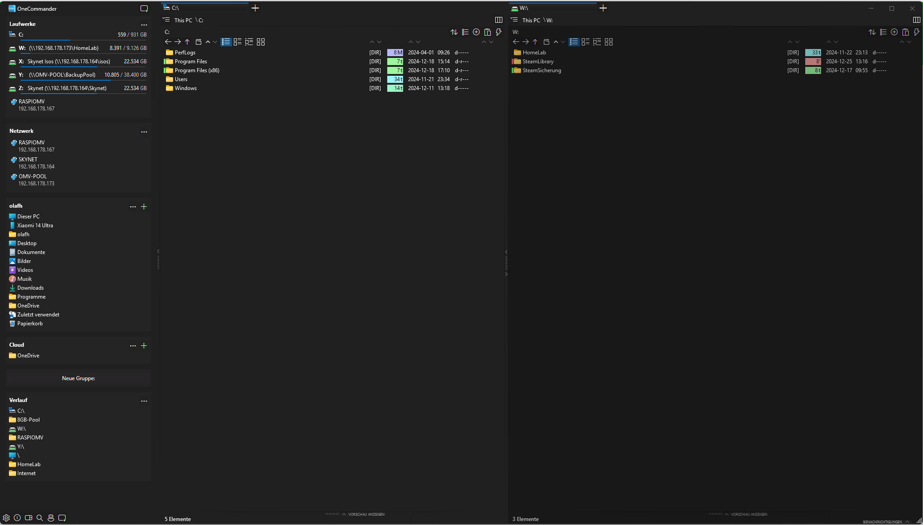The height and width of the screenshot is (525, 923).
Task: Add a favorite to the olafh group
Action: [x=144, y=207]
